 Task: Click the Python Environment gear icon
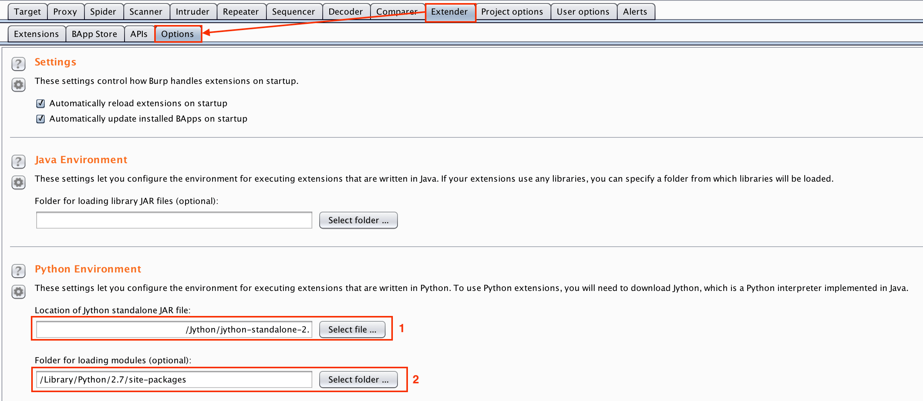tap(18, 292)
